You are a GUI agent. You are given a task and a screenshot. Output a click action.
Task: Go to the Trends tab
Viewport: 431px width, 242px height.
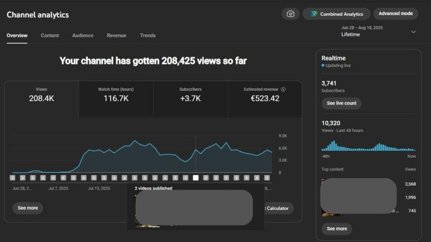(147, 35)
